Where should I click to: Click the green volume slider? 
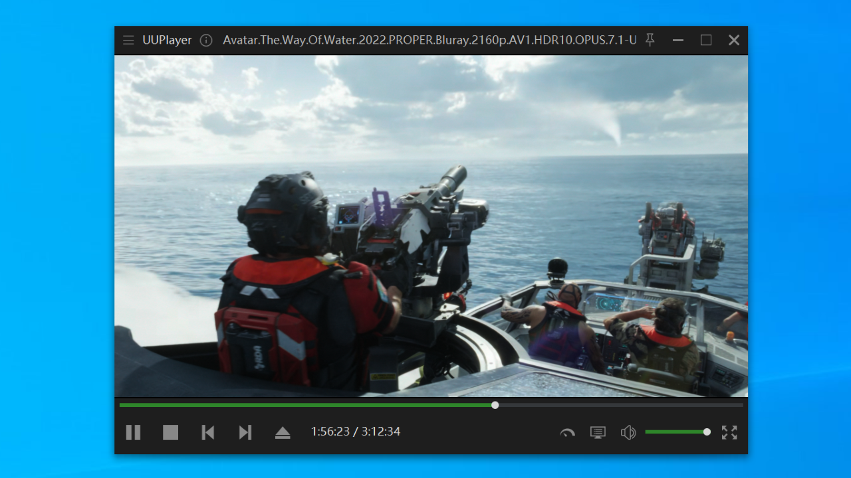[x=677, y=432]
